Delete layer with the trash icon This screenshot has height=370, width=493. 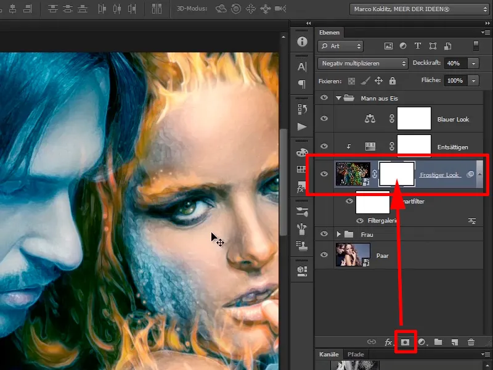[x=471, y=342]
